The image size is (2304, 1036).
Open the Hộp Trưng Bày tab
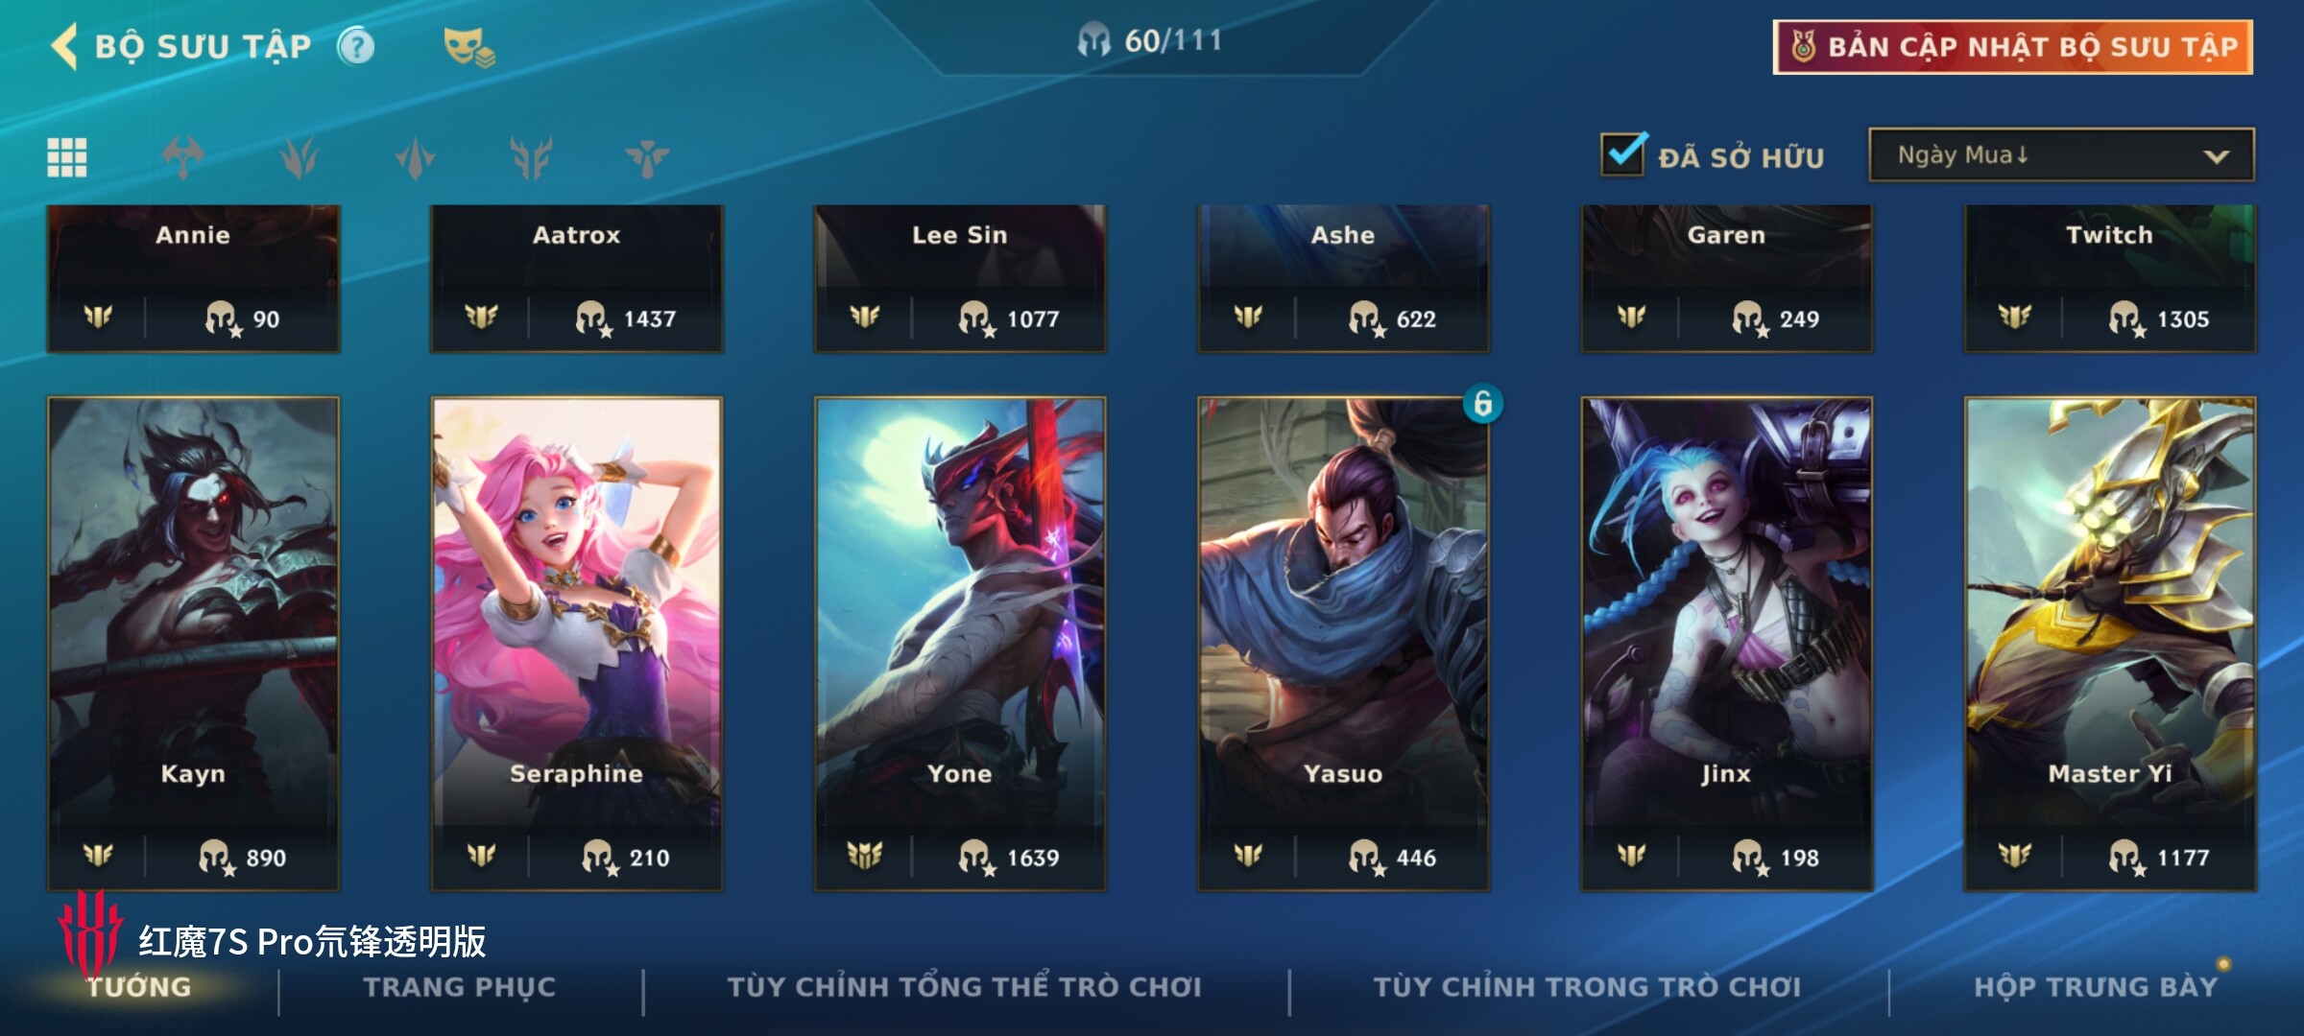coord(2096,986)
